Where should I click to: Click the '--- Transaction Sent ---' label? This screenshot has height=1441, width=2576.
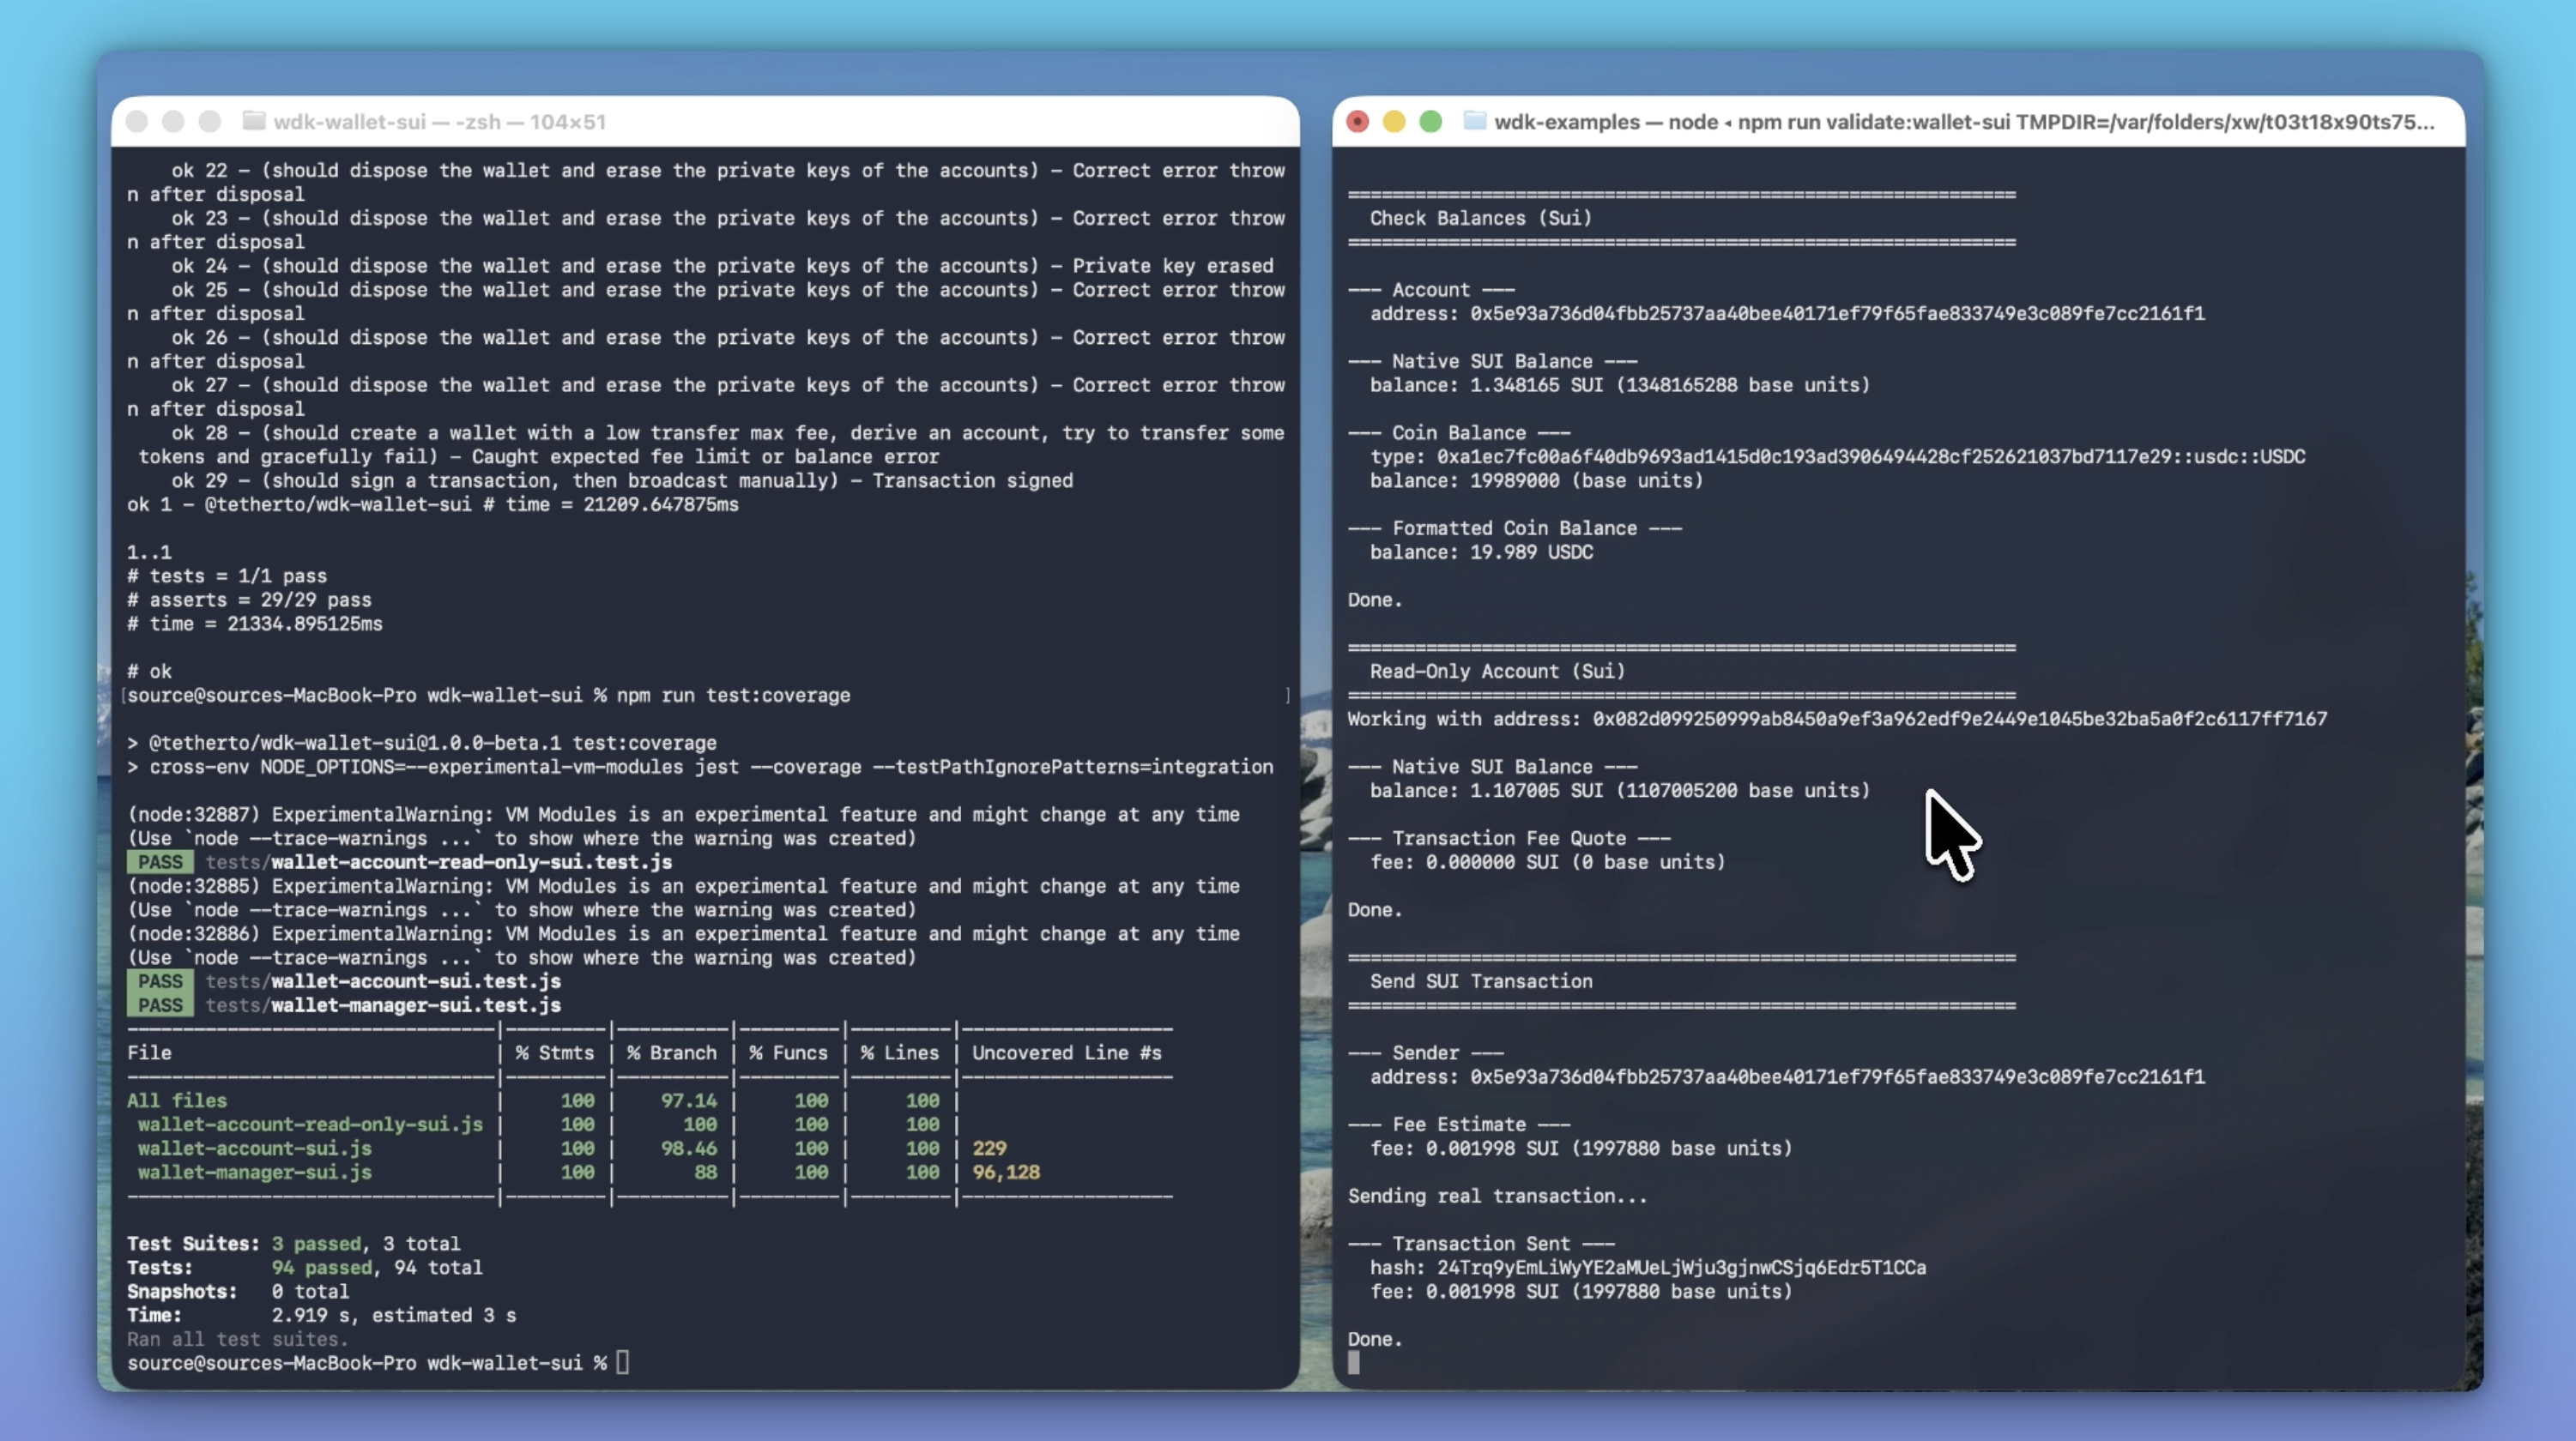1481,1243
